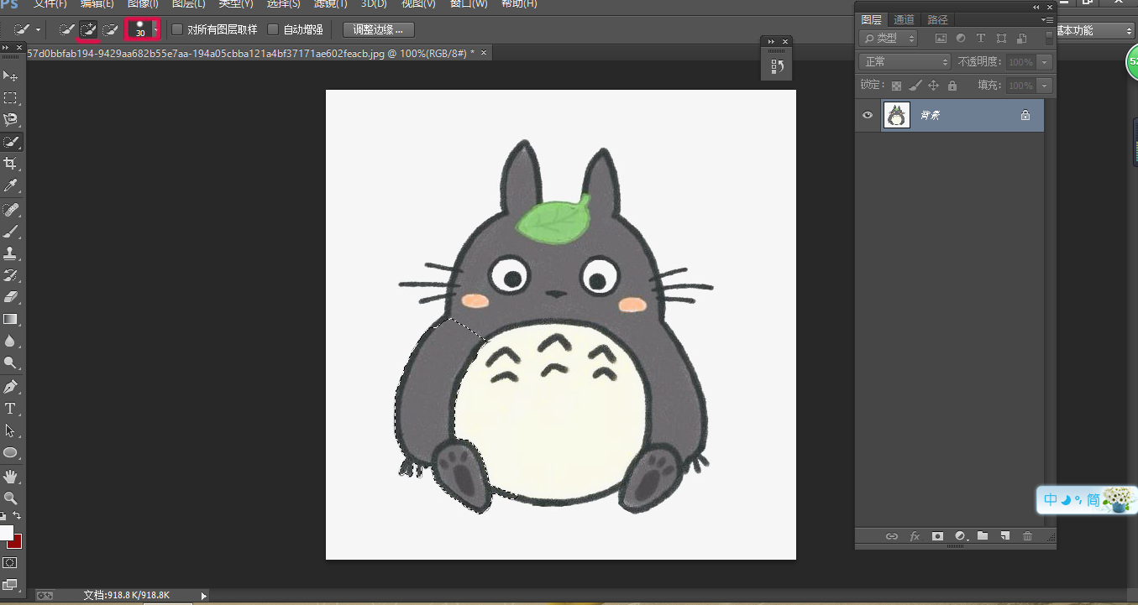Toggle the layer filtering switch
Image resolution: width=1138 pixels, height=605 pixels.
(1049, 39)
